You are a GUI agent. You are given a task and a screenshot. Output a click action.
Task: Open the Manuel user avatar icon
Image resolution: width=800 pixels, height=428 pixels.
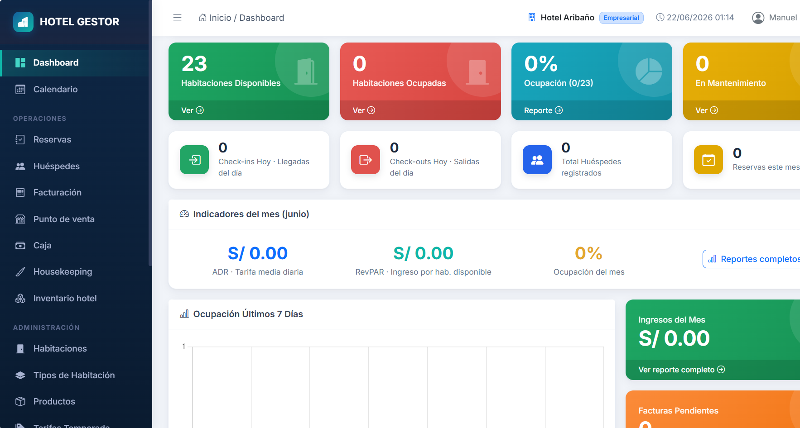click(758, 18)
